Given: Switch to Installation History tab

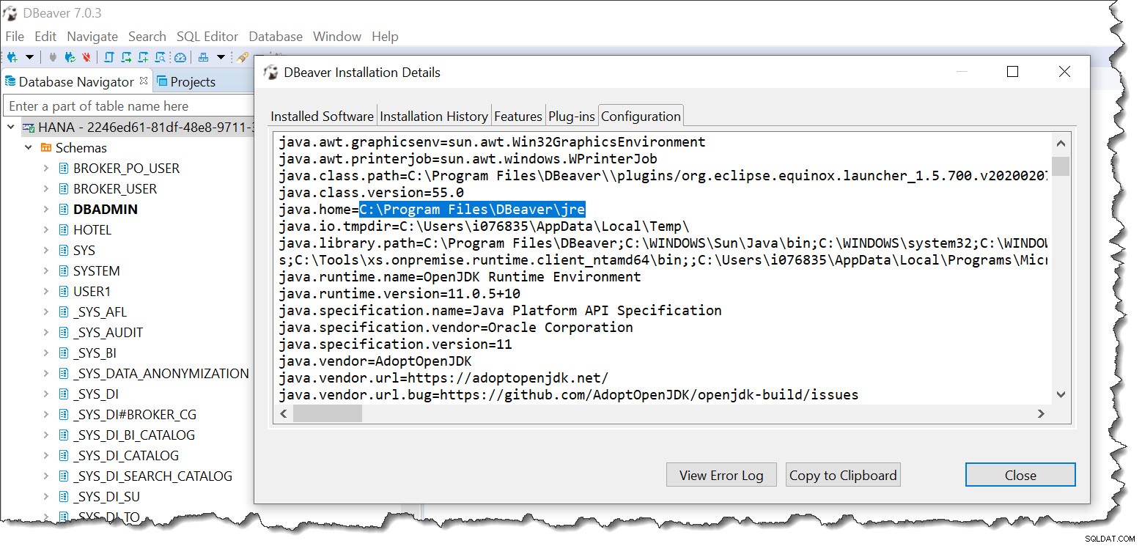Looking at the screenshot, I should (434, 116).
